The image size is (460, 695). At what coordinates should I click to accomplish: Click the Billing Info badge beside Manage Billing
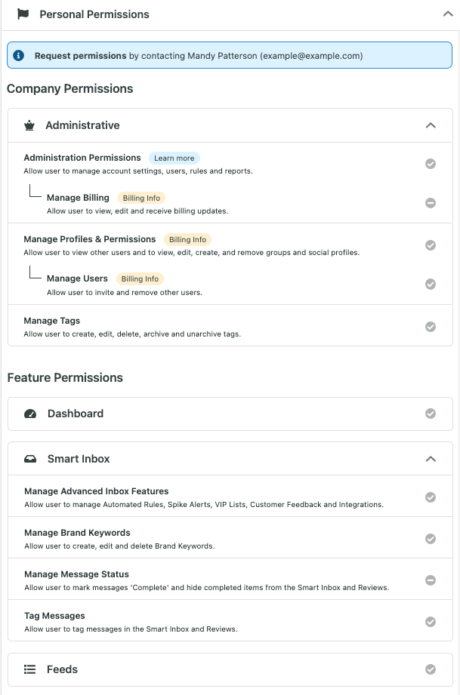(x=141, y=198)
